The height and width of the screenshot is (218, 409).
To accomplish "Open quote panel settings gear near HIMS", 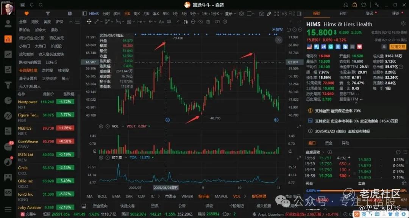I will pos(403,24).
